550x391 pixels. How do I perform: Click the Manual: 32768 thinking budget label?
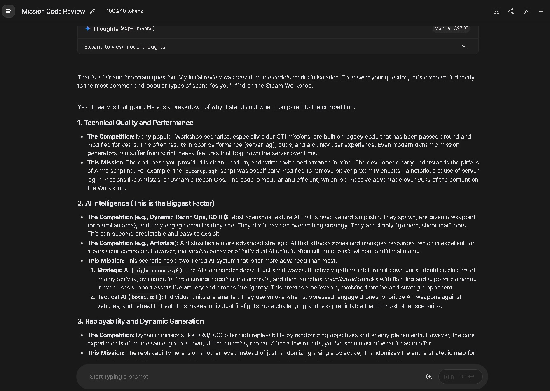pyautogui.click(x=451, y=28)
